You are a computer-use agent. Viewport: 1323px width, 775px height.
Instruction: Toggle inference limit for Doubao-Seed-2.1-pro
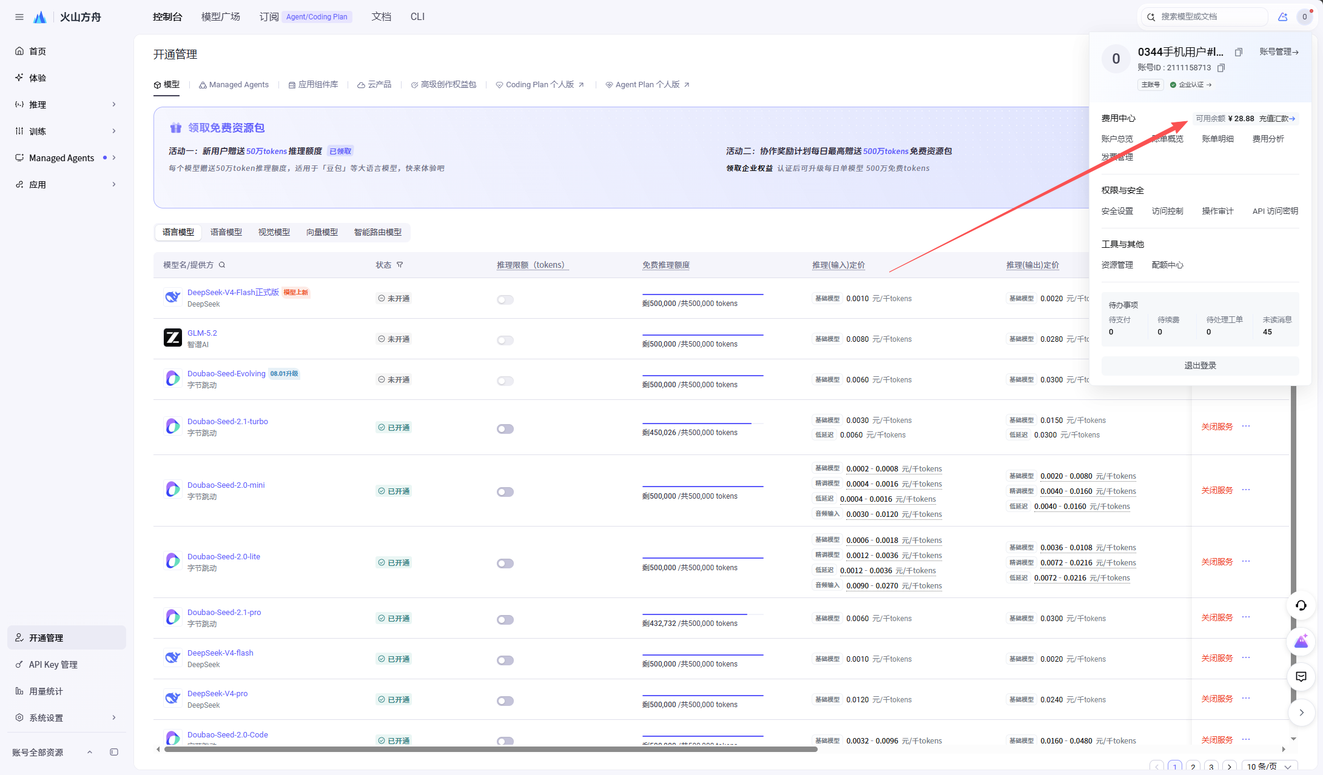505,620
